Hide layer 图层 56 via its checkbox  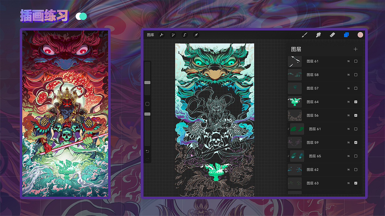356,115
